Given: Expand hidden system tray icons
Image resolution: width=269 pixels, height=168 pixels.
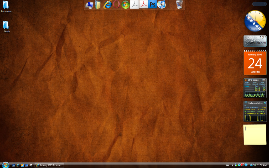Looking at the screenshot, I should tap(232, 165).
